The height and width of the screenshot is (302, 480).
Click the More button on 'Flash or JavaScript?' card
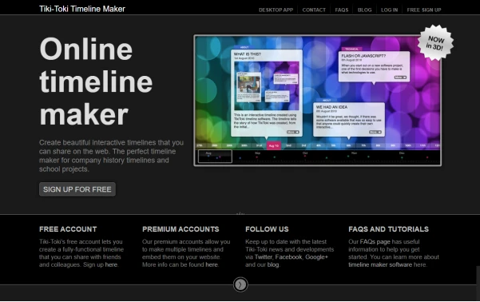click(400, 77)
